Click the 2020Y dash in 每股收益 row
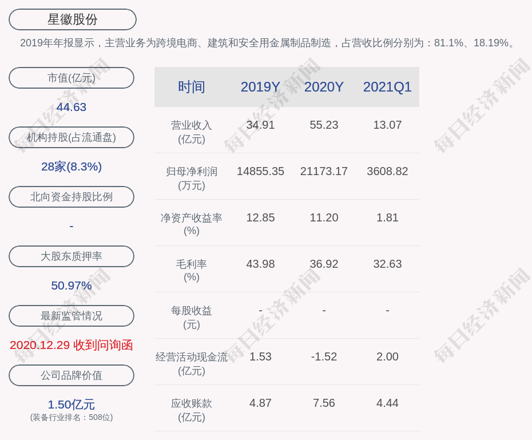 point(324,310)
